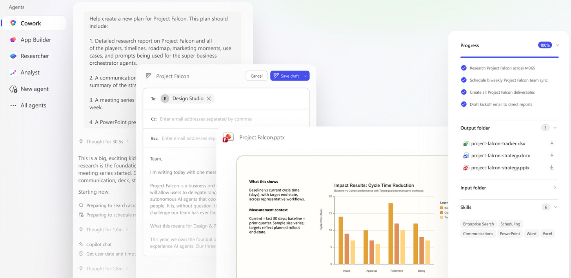Click the clock icon beside Get user date
Image resolution: width=571 pixels, height=278 pixels.
81,254
